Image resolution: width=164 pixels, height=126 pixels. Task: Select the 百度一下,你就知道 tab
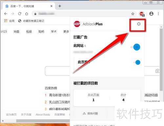tap(29, 6)
